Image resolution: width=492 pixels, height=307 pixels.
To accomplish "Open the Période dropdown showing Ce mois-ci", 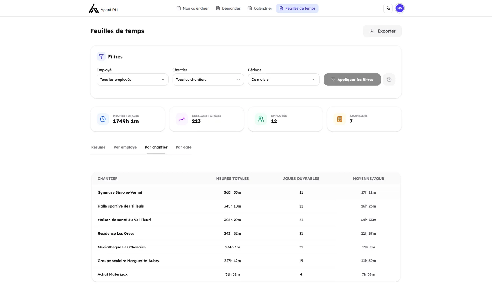I will point(284,80).
